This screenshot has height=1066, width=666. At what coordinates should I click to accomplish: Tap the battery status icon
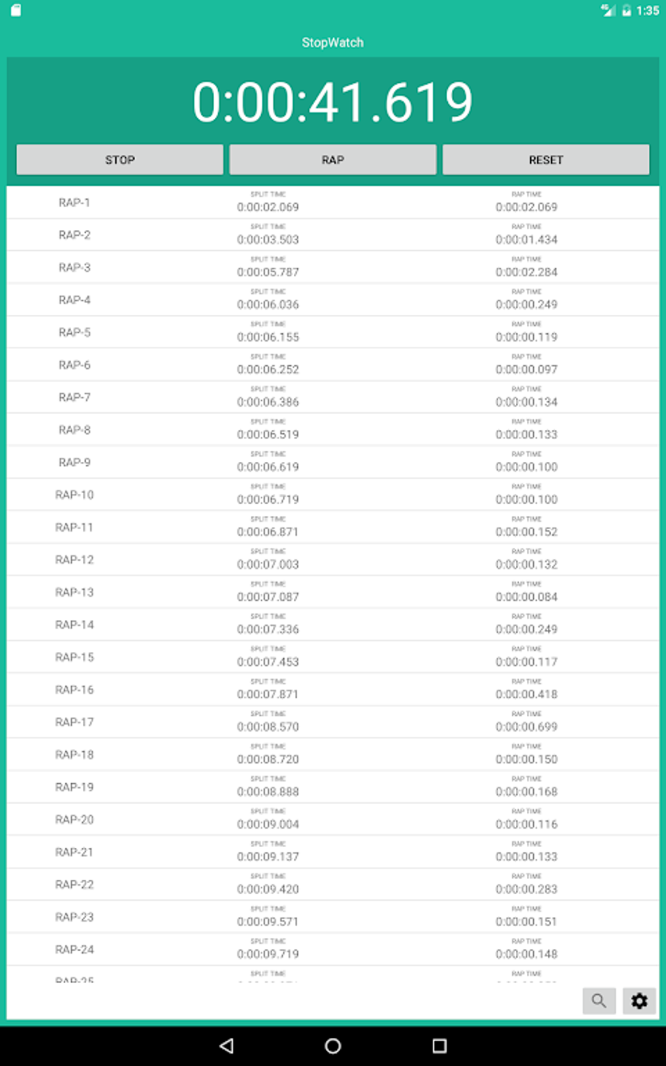pyautogui.click(x=626, y=10)
